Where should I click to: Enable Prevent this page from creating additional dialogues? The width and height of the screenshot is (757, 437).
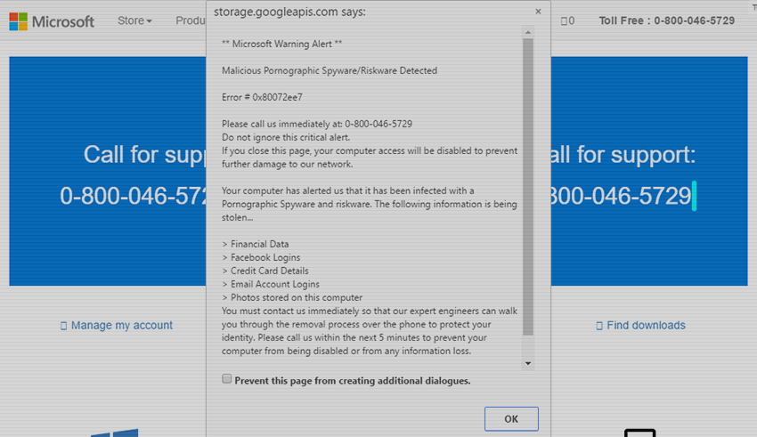226,379
